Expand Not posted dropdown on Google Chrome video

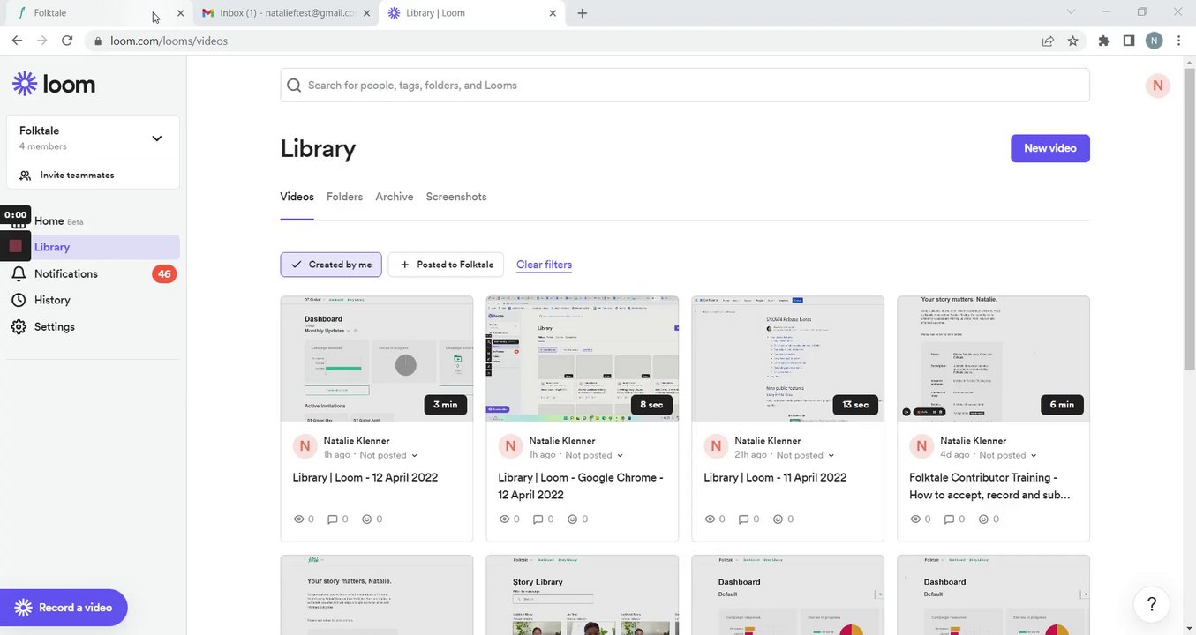[595, 455]
